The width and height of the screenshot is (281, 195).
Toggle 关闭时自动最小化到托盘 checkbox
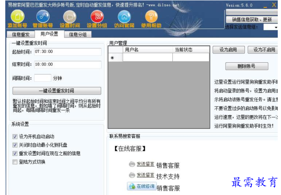click(x=15, y=145)
